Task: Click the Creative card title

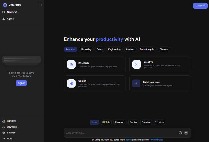Action: 148,62
